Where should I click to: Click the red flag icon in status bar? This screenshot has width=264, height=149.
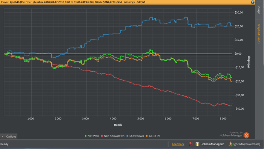(190, 144)
